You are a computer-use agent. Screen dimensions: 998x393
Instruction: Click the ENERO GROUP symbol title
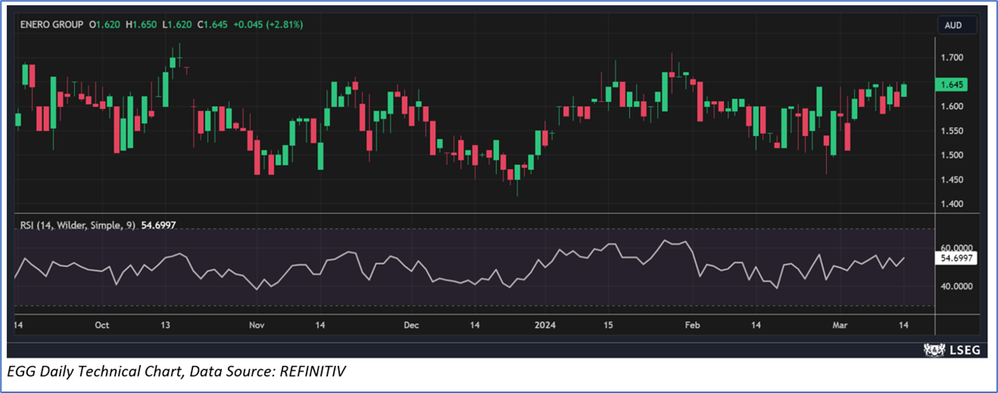click(x=51, y=25)
